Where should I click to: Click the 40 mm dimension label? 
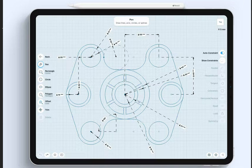[x=183, y=67]
